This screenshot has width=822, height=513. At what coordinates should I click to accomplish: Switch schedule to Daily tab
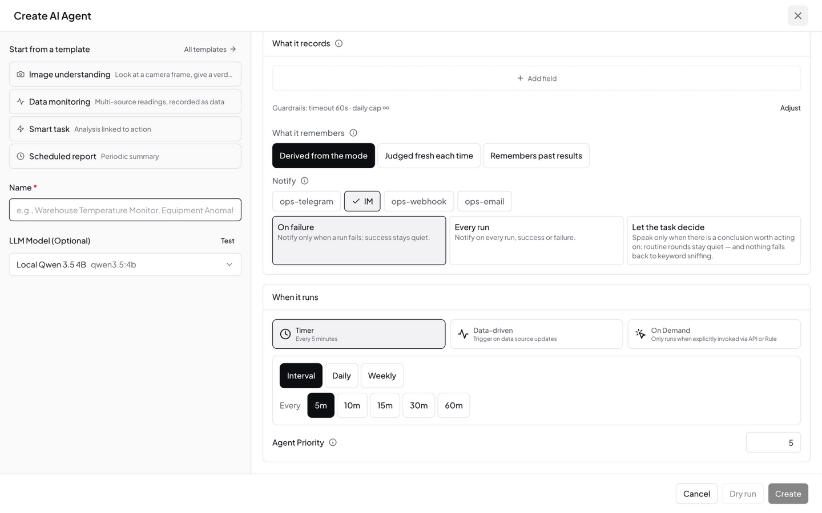click(x=341, y=376)
